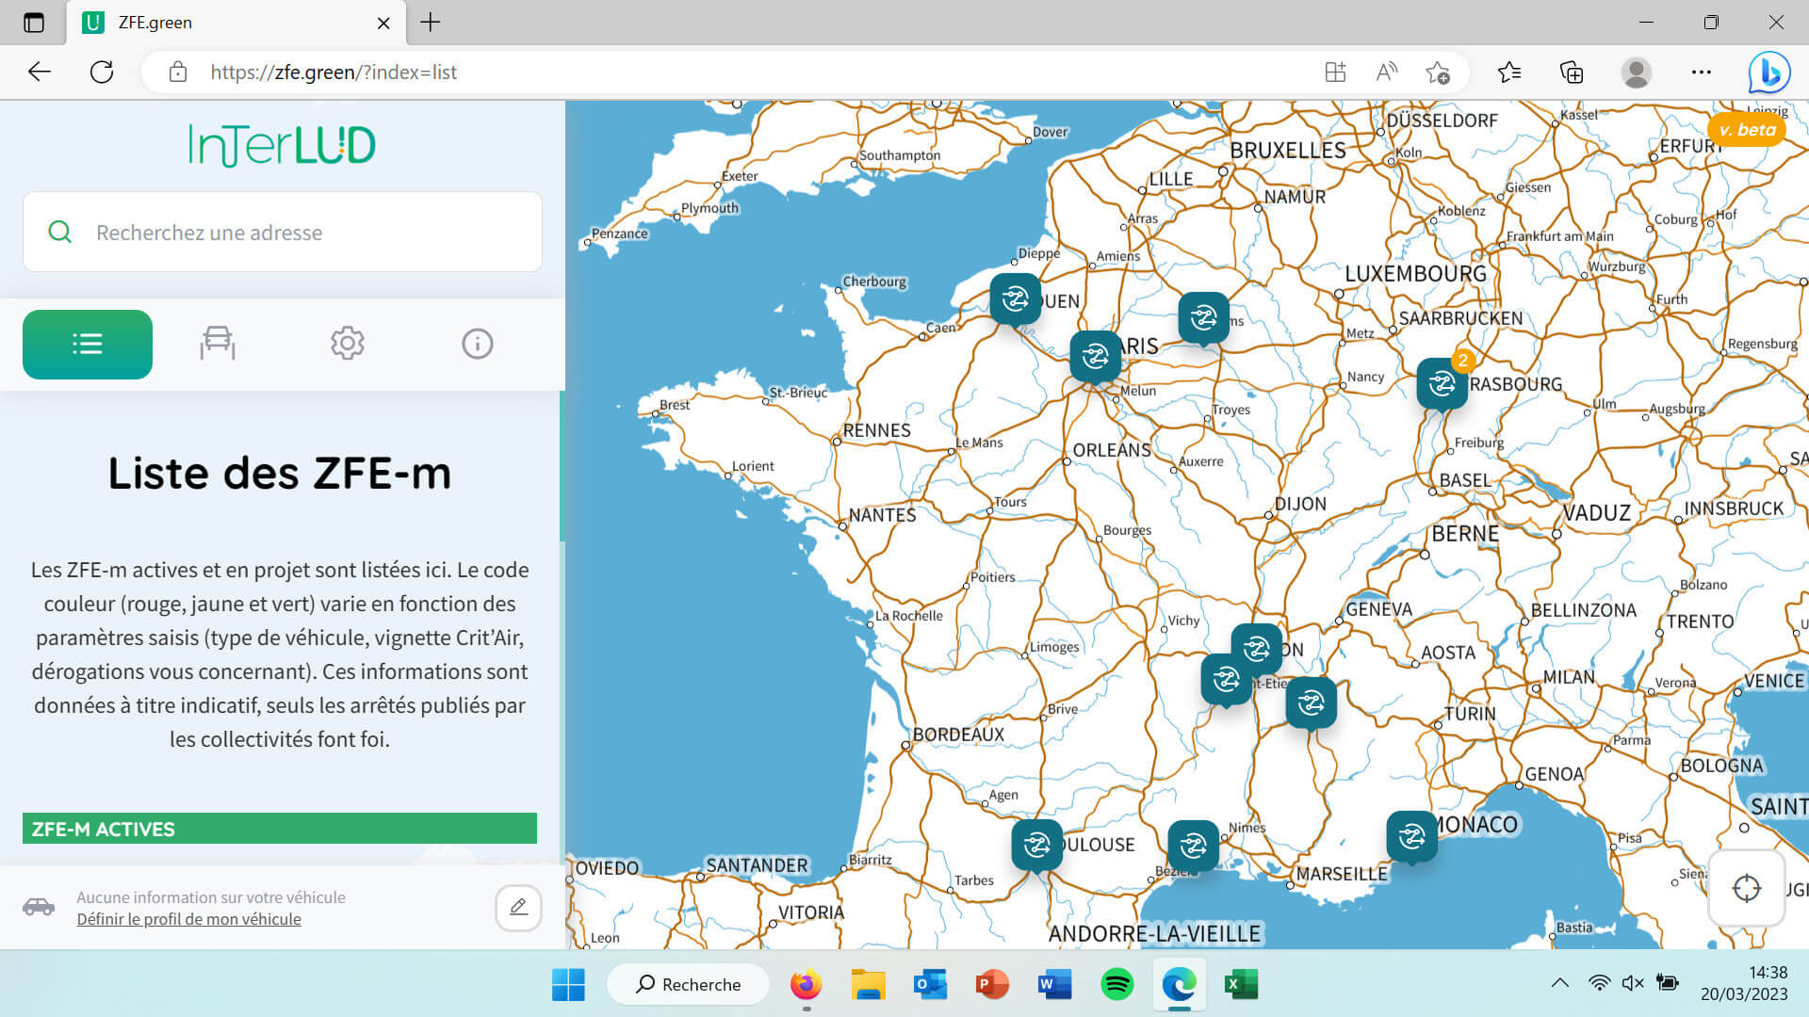Select the ZFE.green browser tab

pos(236,23)
